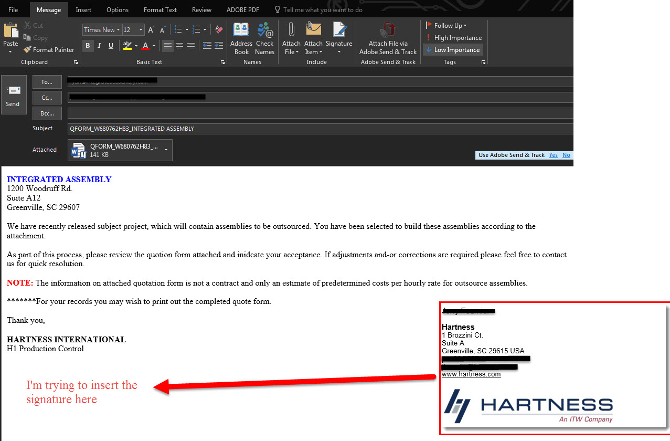
Task: Increase the paragraph indent
Action: pyautogui.click(x=219, y=46)
